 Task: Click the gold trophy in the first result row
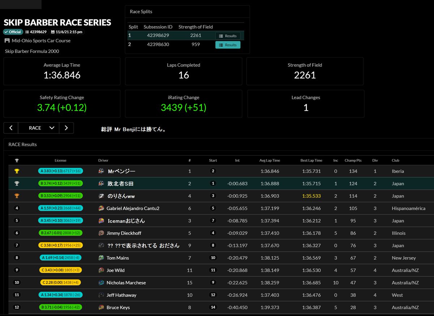coord(17,171)
